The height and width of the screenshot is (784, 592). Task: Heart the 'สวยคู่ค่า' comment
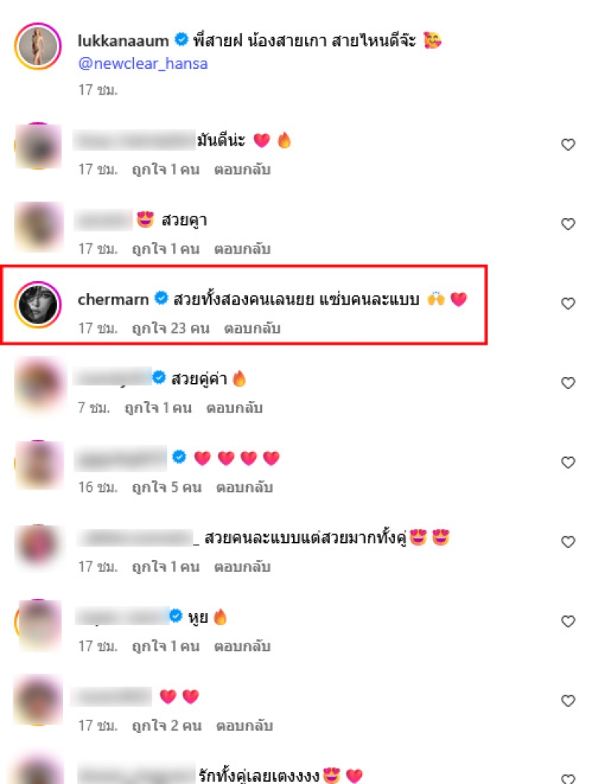click(x=568, y=383)
